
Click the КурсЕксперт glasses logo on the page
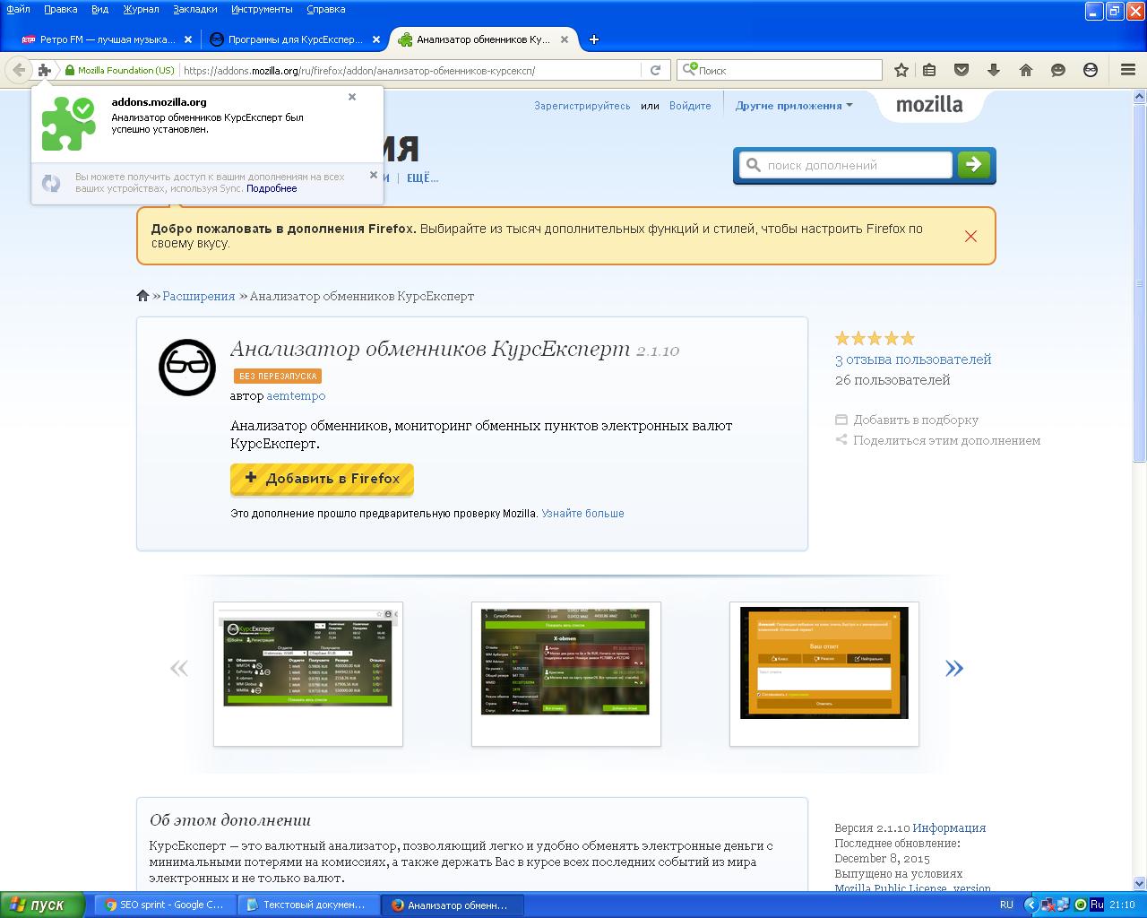tap(187, 368)
